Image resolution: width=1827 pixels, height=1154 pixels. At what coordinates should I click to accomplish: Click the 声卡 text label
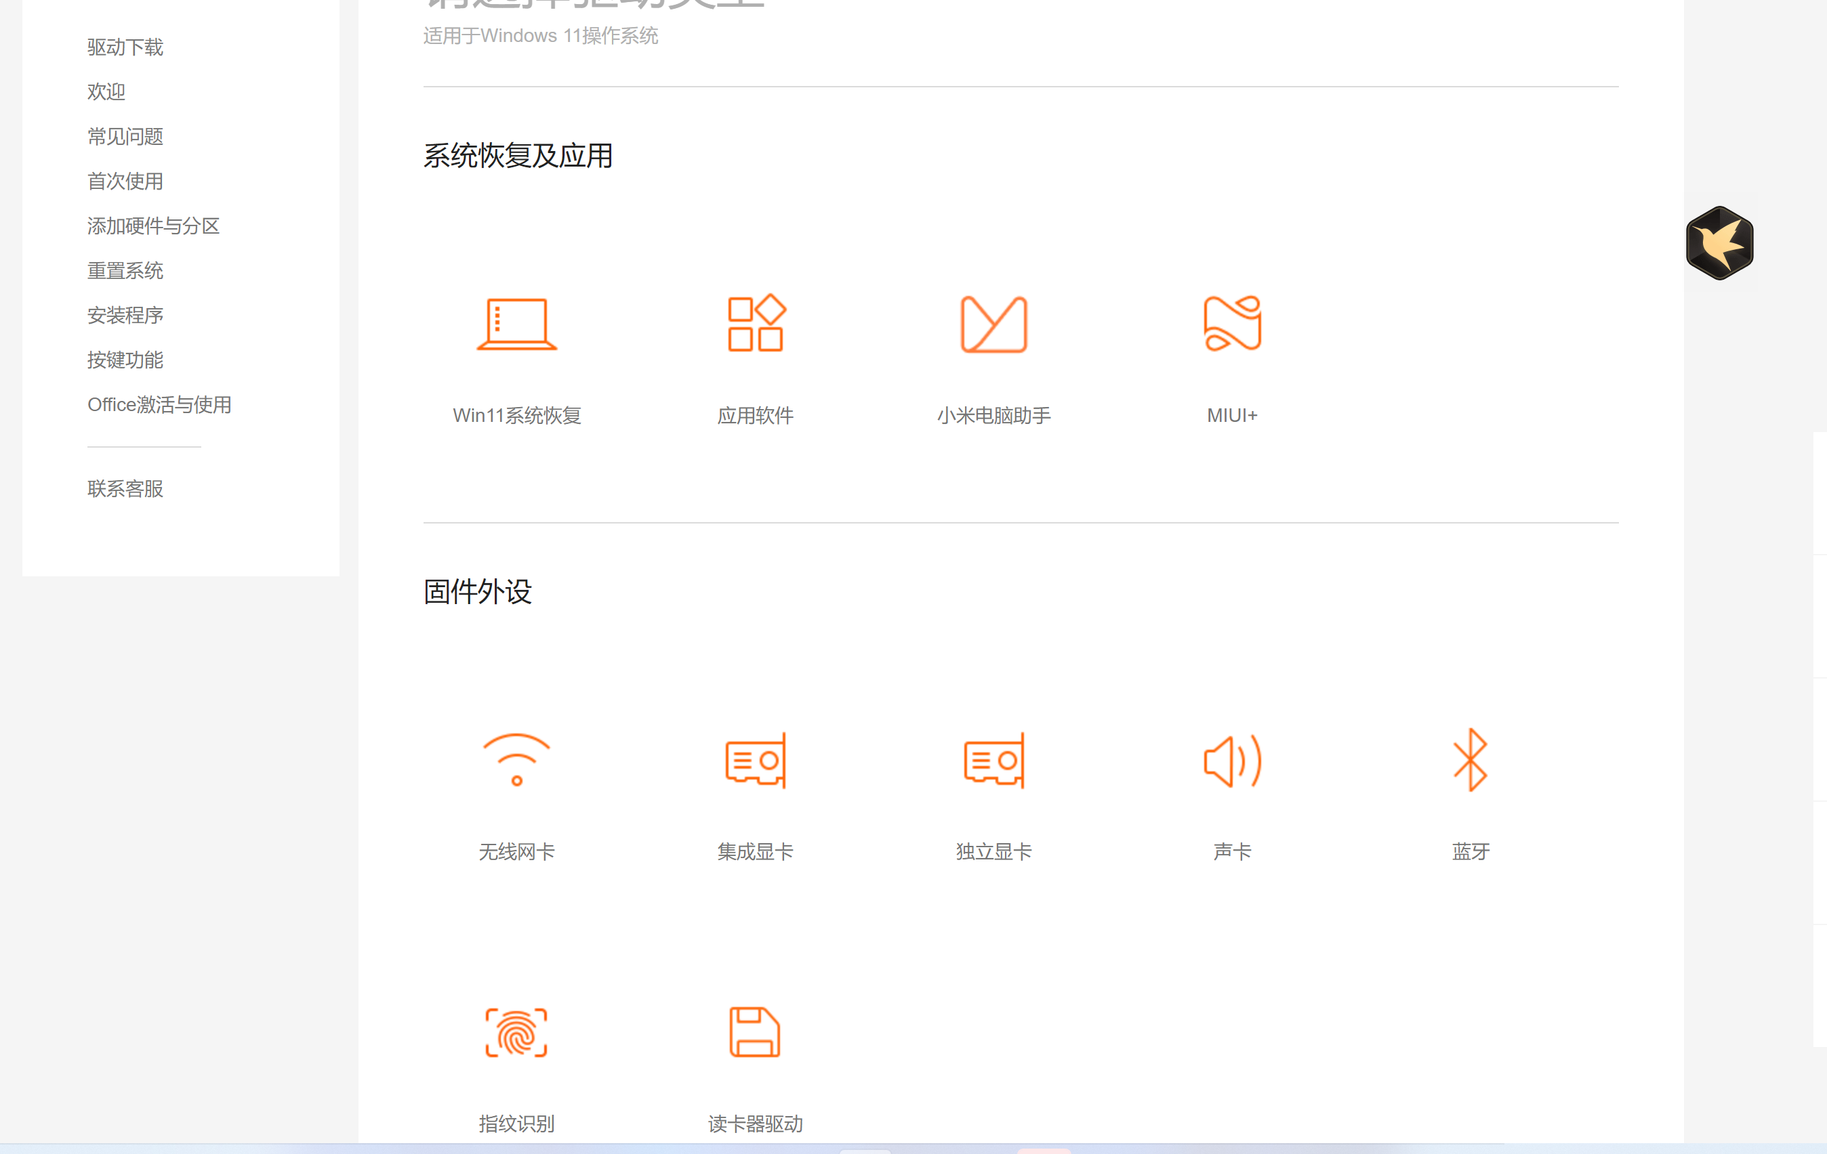tap(1232, 851)
